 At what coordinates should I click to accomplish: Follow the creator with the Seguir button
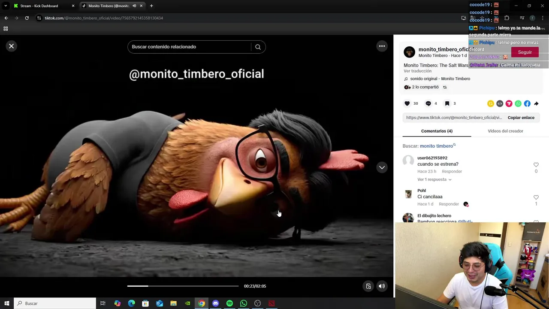click(525, 52)
